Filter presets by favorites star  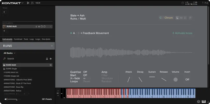coord(51,59)
